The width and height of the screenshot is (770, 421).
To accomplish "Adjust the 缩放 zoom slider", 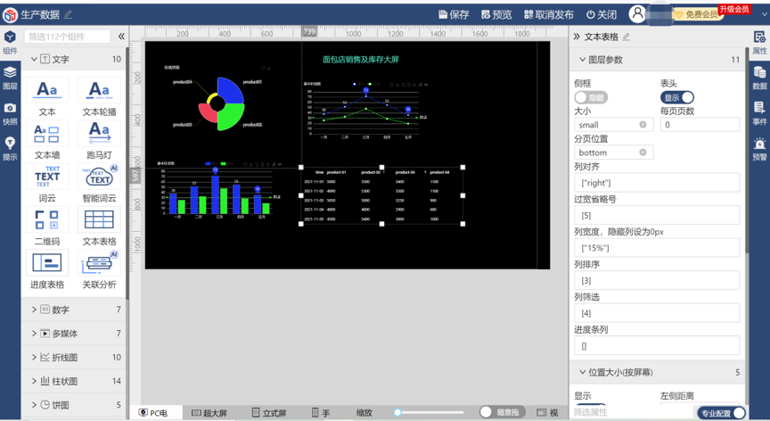I will point(398,413).
